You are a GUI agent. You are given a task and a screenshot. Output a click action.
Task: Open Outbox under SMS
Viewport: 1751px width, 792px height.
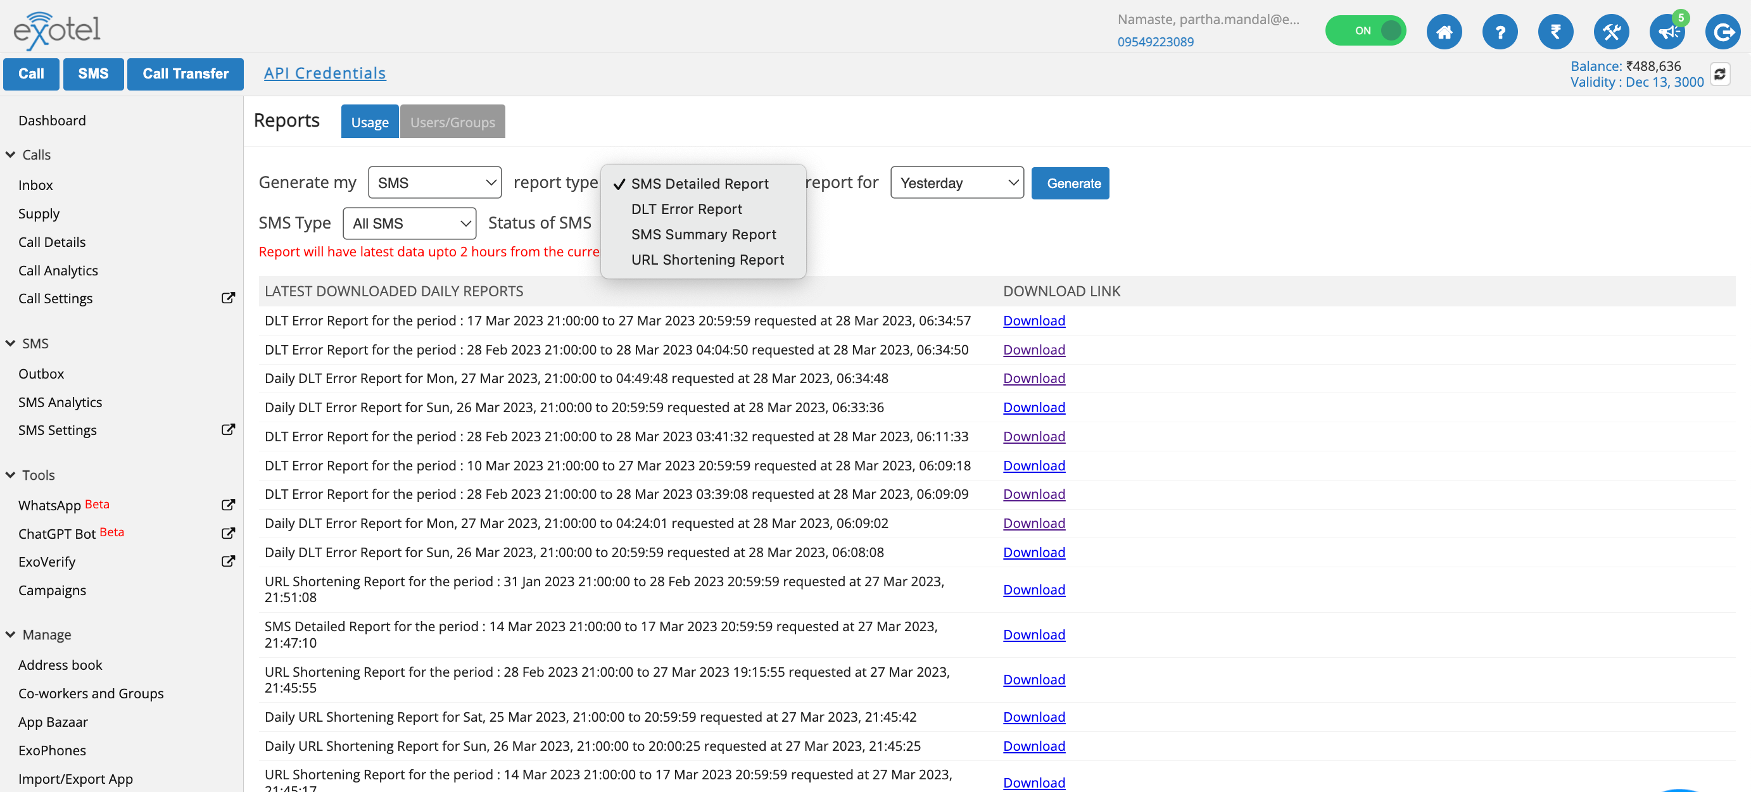point(41,374)
